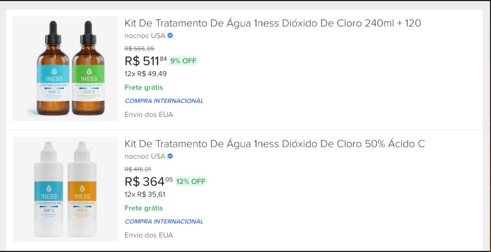The width and height of the screenshot is (491, 252).
Task: Click Frete grátis on first product
Action: [143, 87]
